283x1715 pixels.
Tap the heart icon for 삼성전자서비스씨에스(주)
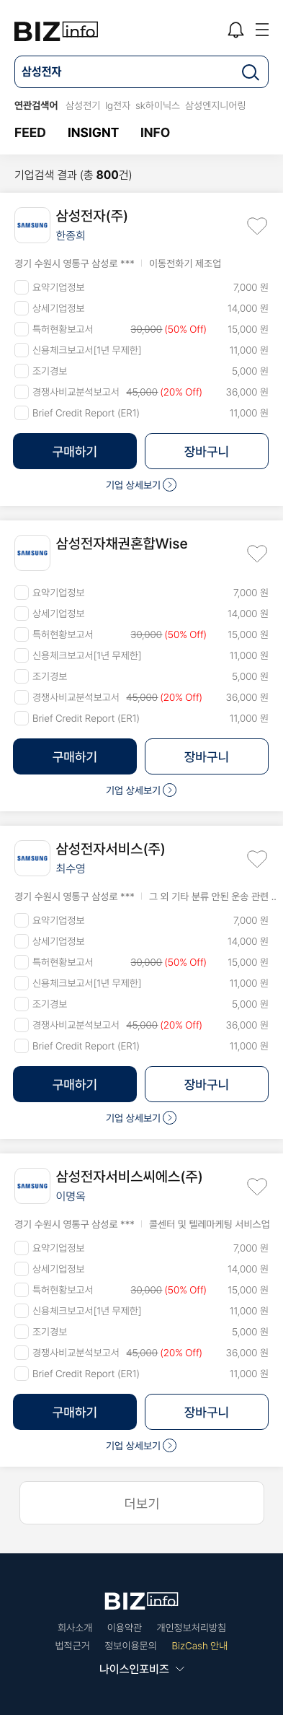pyautogui.click(x=257, y=1187)
